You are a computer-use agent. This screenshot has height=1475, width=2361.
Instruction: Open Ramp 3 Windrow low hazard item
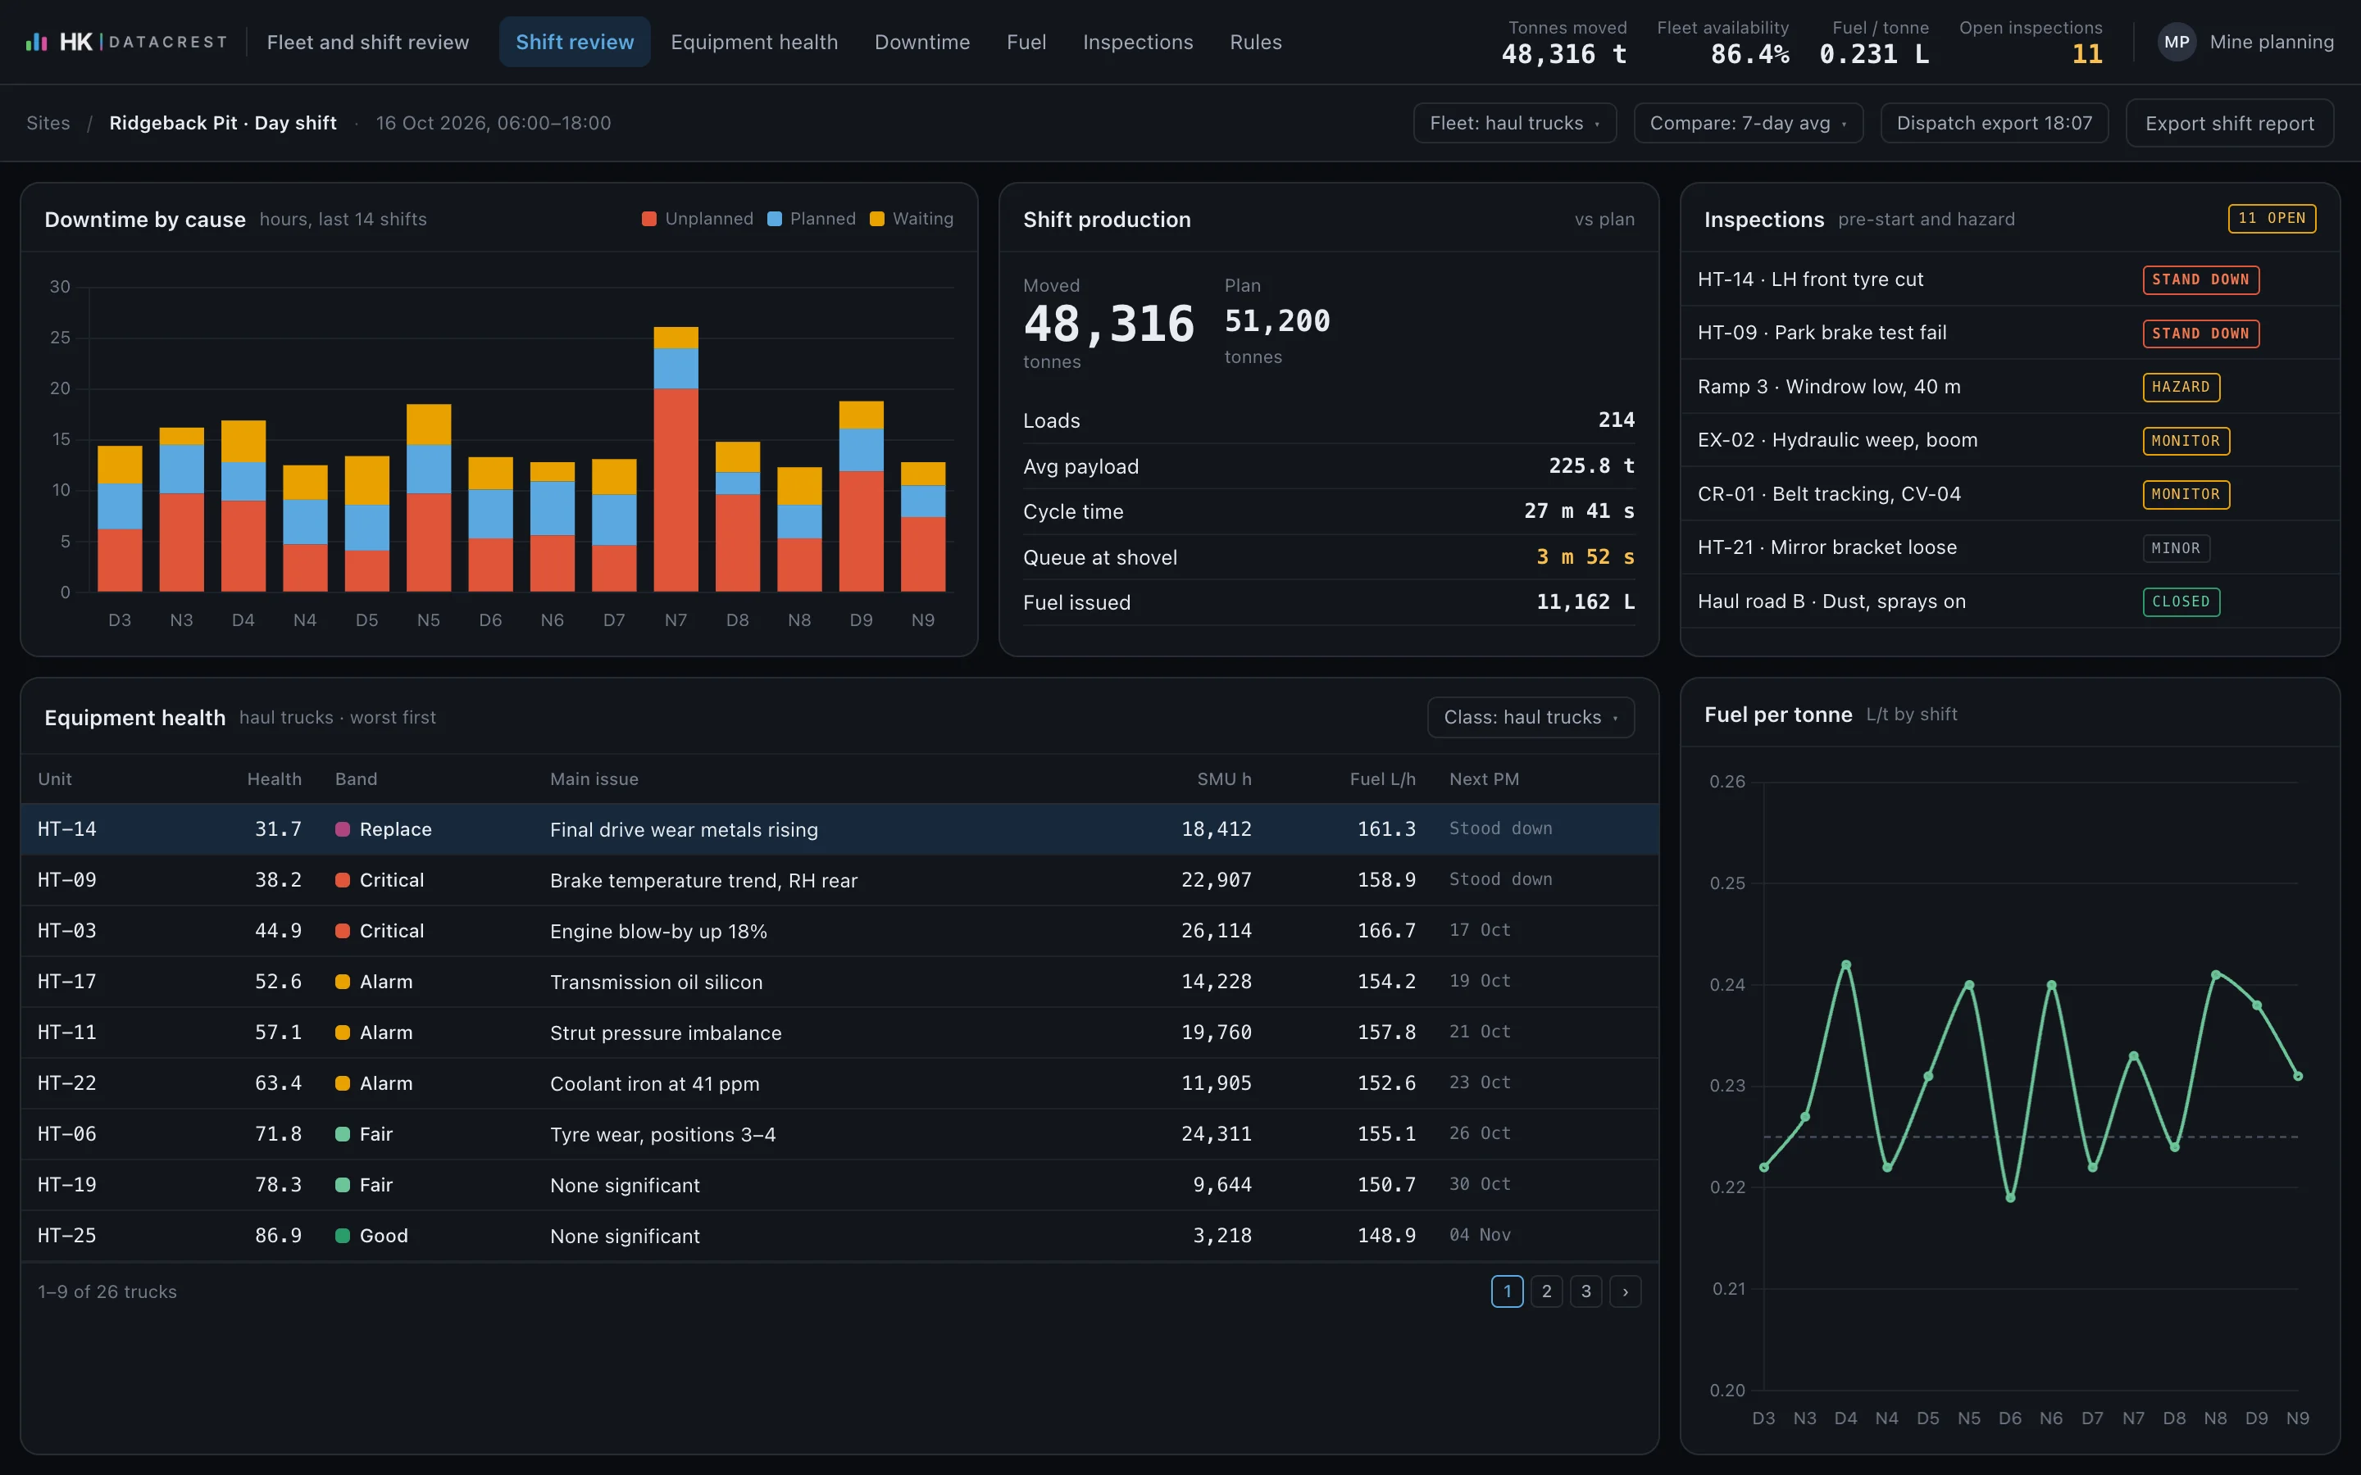tap(2010, 386)
